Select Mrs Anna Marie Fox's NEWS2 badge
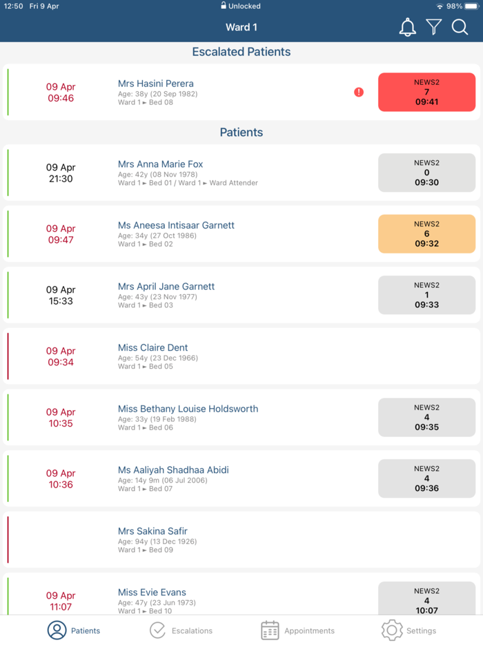 tap(426, 173)
